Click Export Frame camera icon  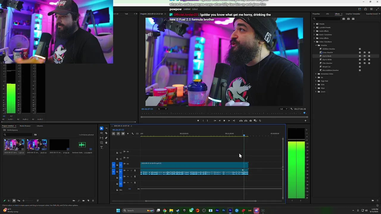point(250,121)
